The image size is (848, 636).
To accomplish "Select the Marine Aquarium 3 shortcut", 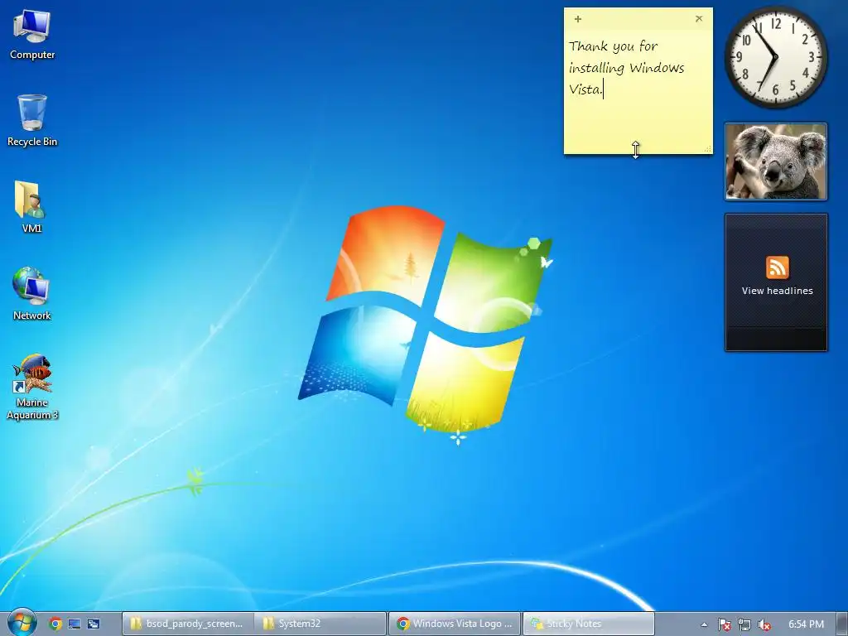I will 32,388.
